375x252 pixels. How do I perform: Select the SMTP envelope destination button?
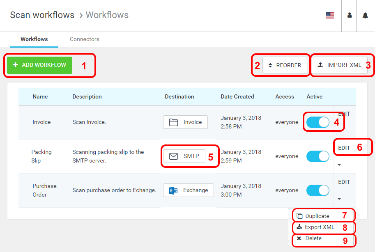[184, 156]
